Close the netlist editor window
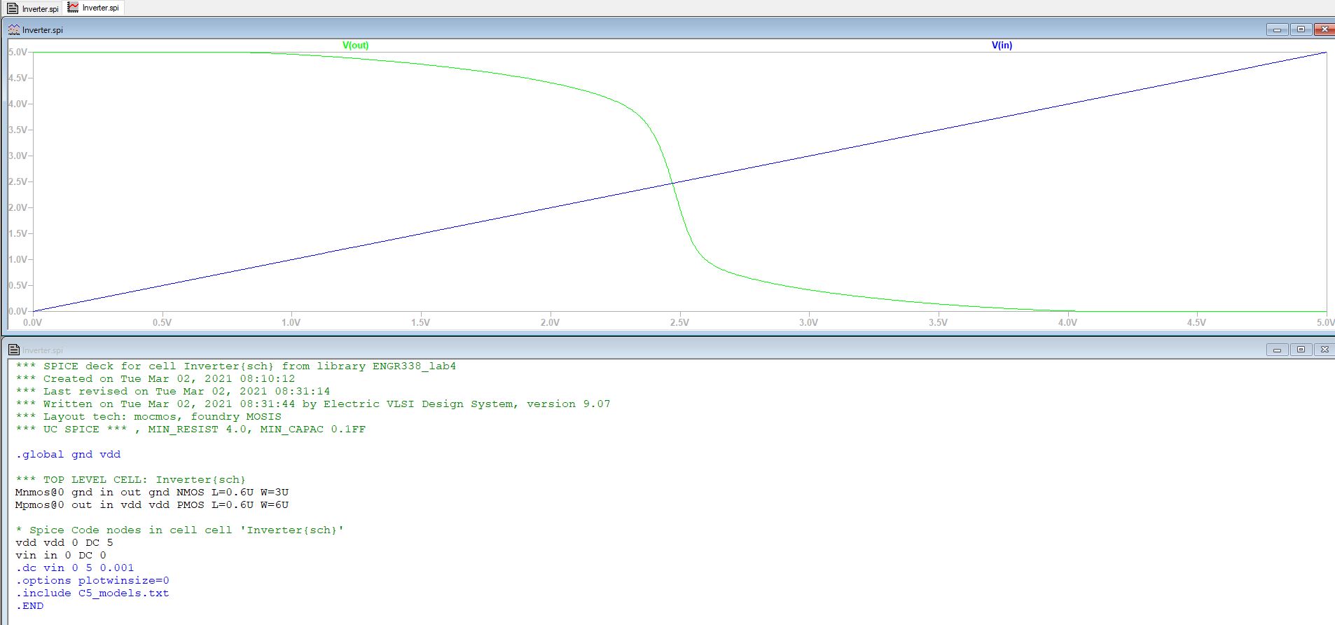 (1324, 349)
